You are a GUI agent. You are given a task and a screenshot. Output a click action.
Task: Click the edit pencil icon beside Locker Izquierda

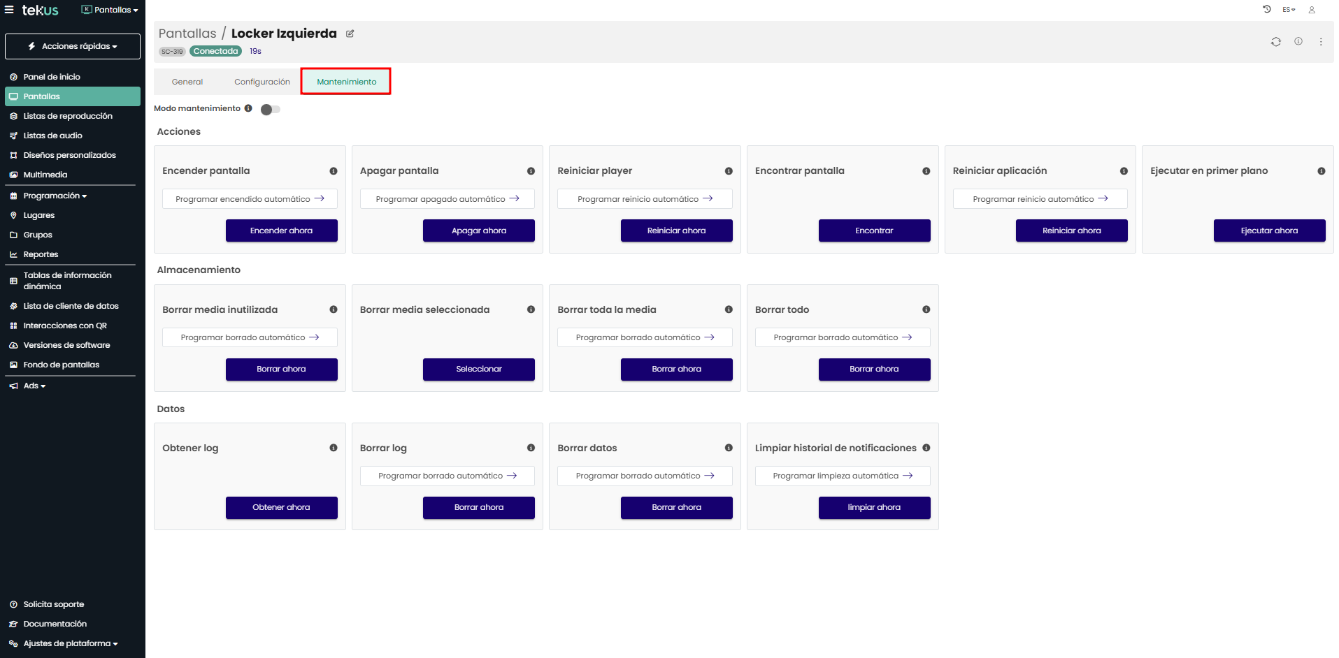[350, 34]
